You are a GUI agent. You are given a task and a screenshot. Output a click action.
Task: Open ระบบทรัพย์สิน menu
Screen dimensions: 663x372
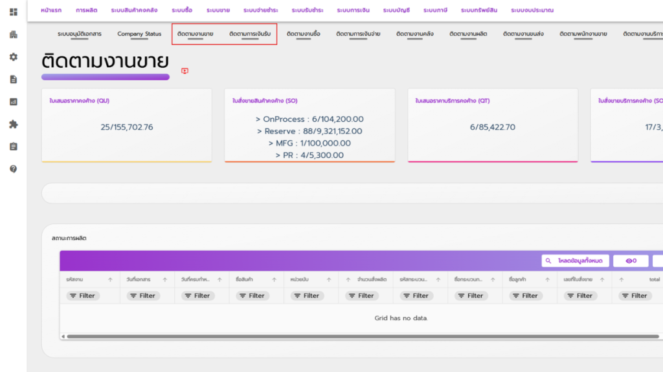[479, 10]
